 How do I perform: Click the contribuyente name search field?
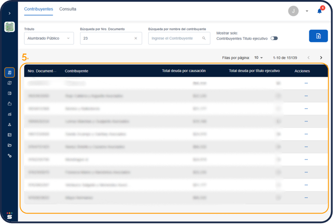coord(174,38)
